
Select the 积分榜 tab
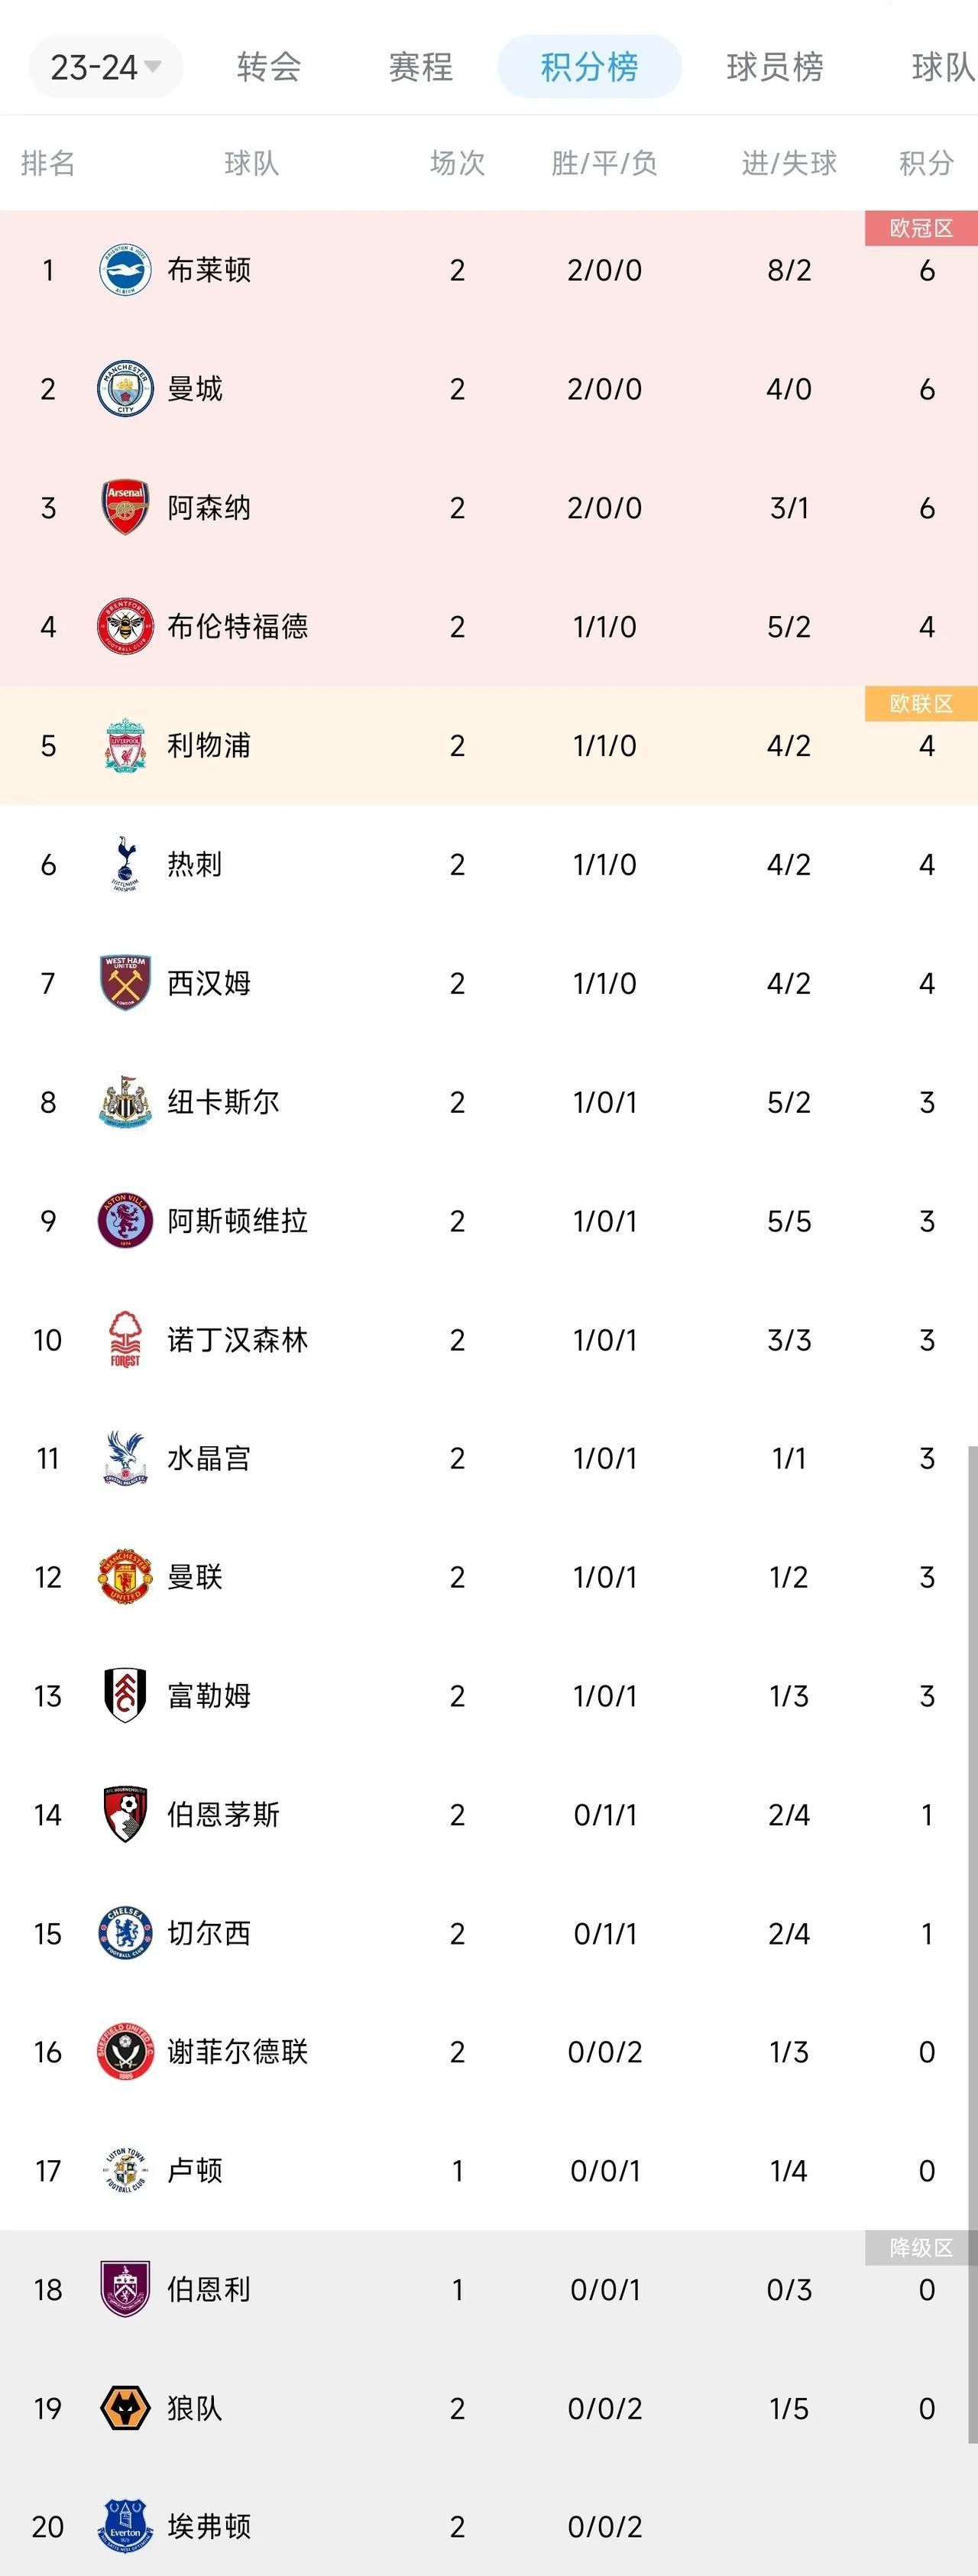coord(589,67)
